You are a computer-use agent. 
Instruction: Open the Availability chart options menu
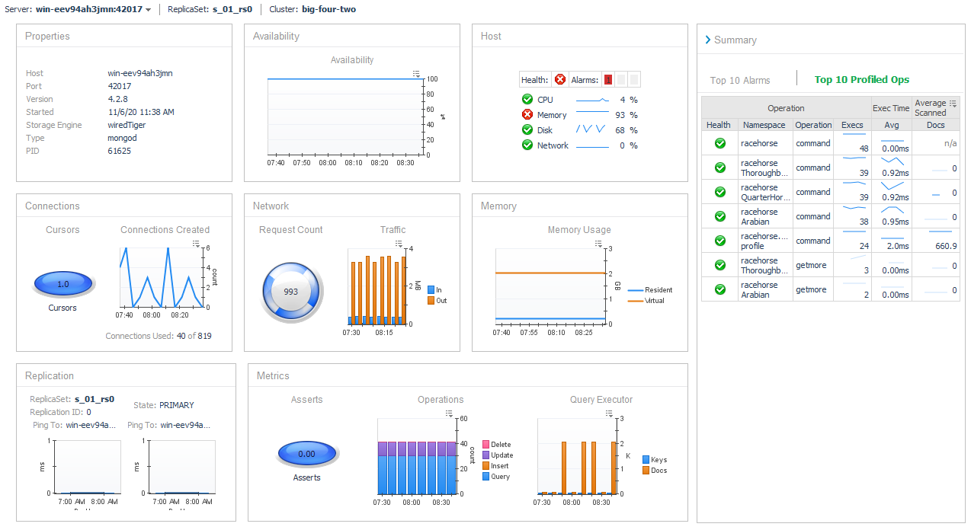[x=416, y=74]
